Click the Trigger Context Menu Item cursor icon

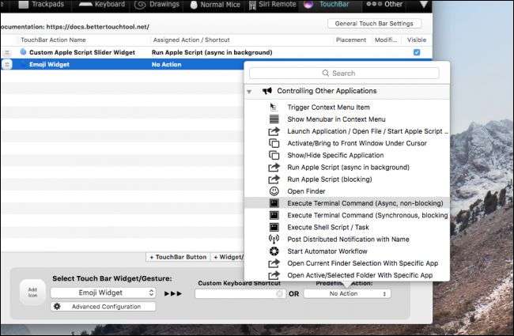[274, 107]
